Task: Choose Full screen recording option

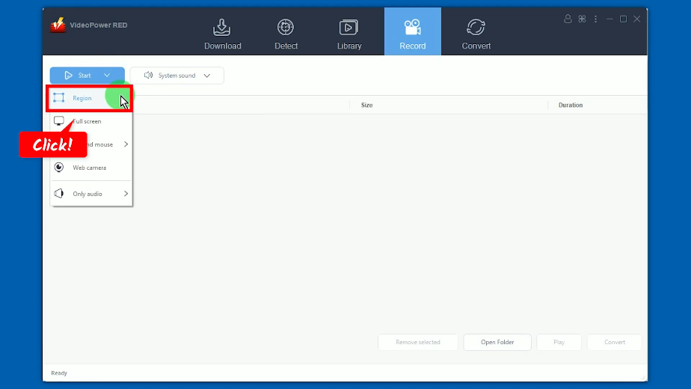Action: [87, 121]
